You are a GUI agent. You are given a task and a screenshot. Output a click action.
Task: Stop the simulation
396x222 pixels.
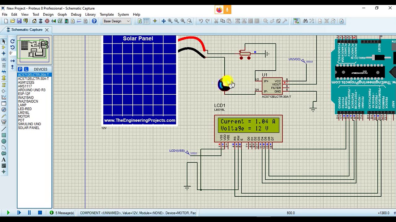(40, 213)
